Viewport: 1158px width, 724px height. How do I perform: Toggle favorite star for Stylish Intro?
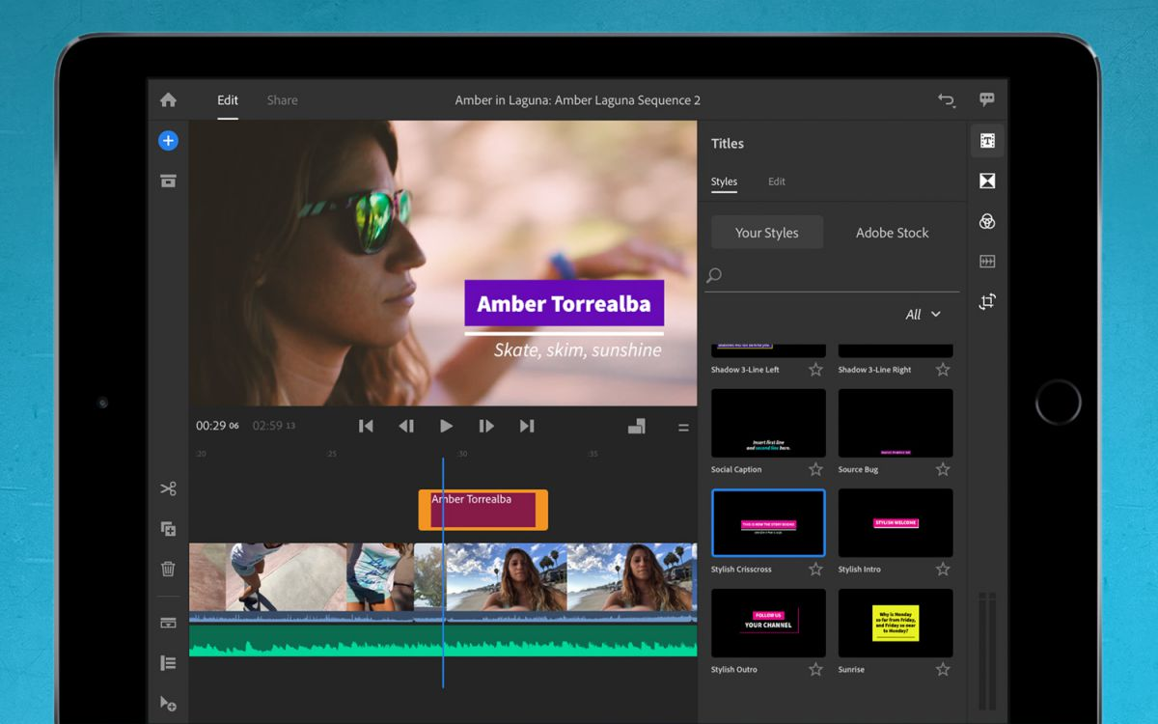click(x=943, y=570)
